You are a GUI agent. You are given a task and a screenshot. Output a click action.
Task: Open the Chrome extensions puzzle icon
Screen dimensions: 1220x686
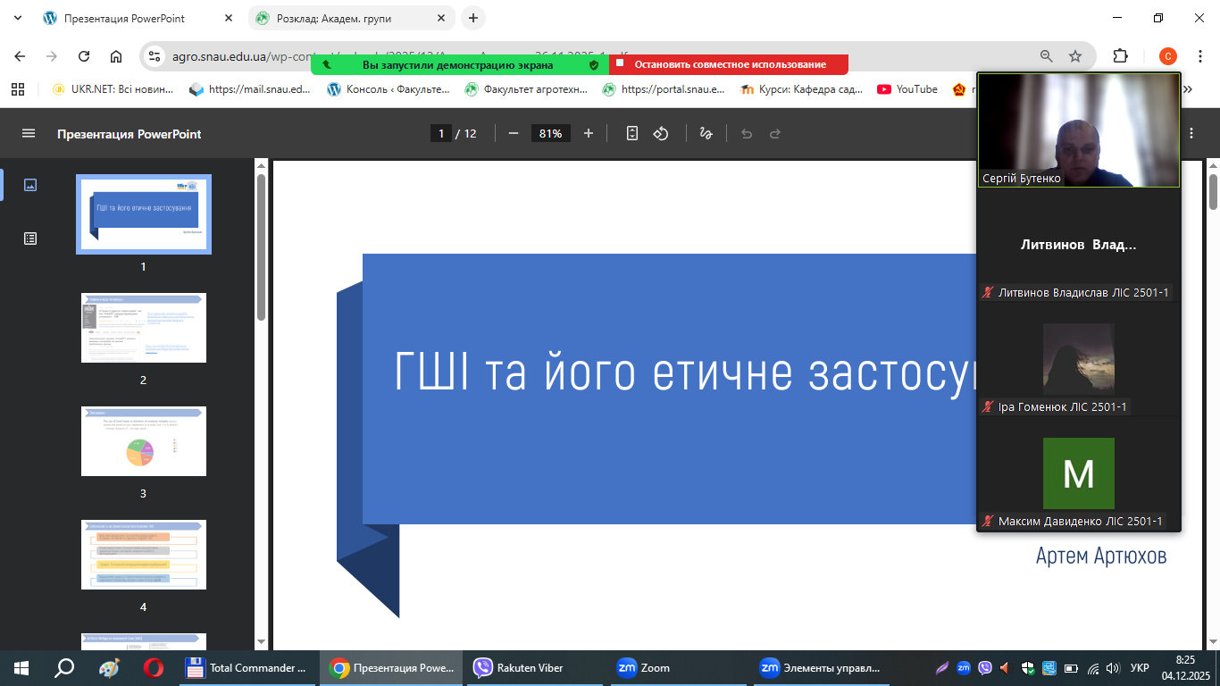[1120, 56]
